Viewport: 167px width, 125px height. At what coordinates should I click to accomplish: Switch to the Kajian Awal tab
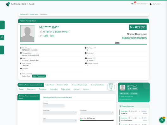(49, 85)
